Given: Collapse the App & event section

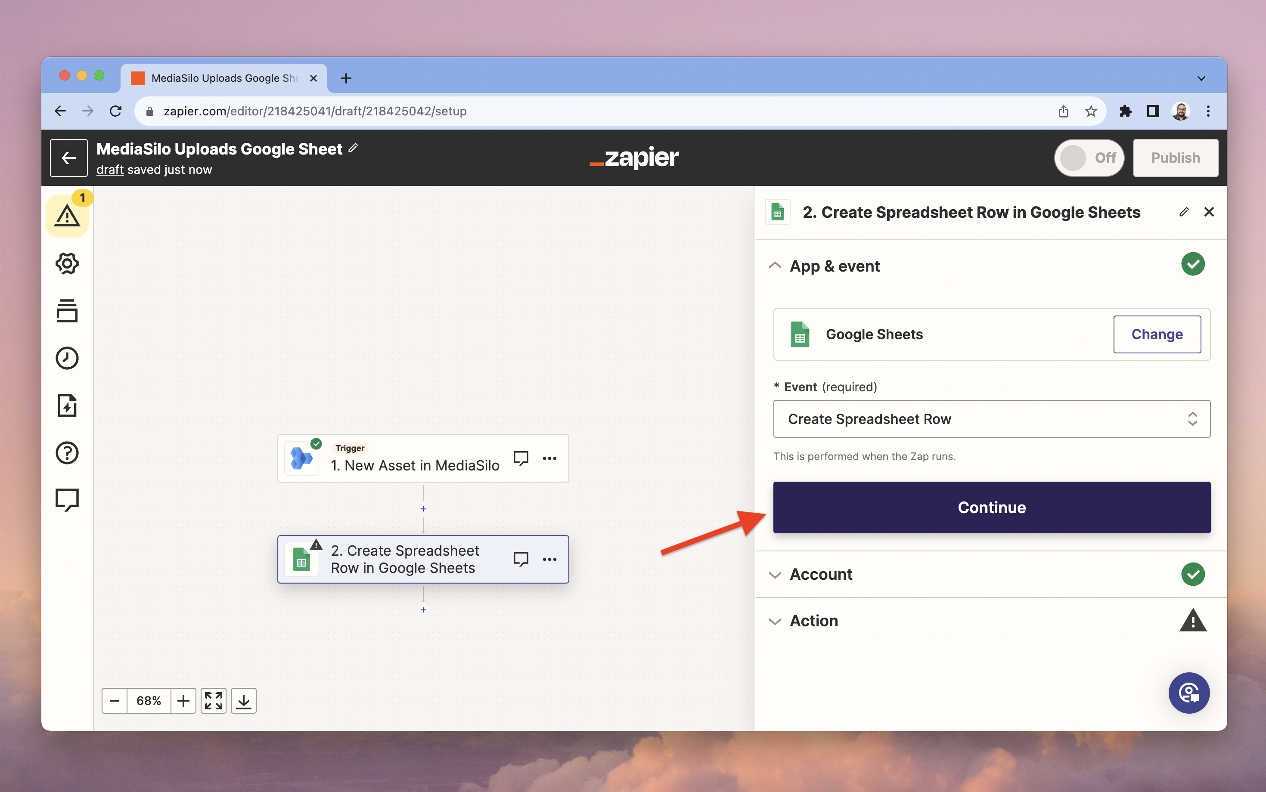Looking at the screenshot, I should point(775,266).
